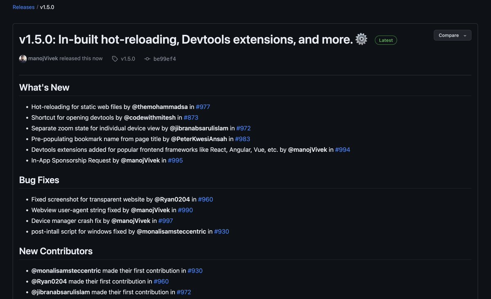
Task: Open Ryan0204's first contribution PR #960
Action: tap(161, 281)
